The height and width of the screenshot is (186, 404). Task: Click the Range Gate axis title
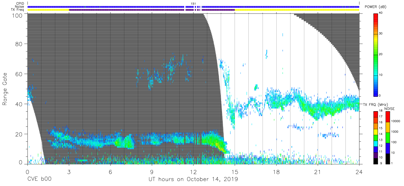(x=5, y=89)
